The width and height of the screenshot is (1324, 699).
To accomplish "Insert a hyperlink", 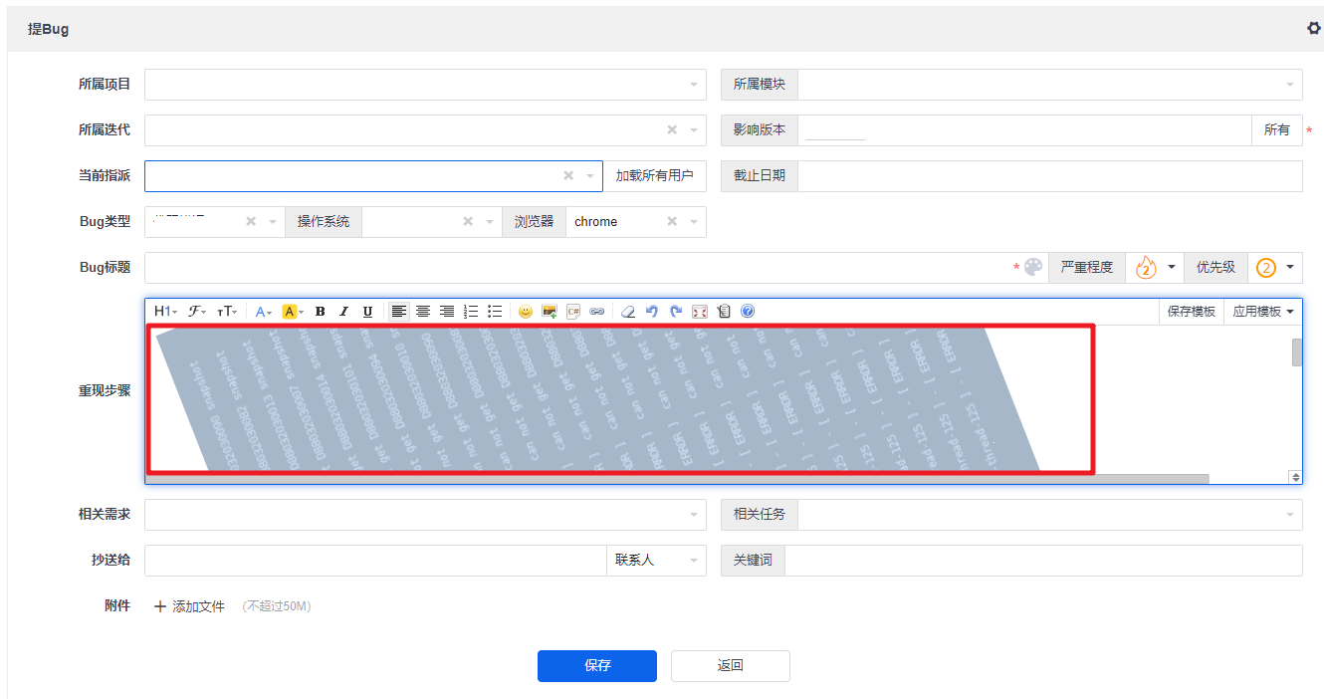I will (x=597, y=312).
